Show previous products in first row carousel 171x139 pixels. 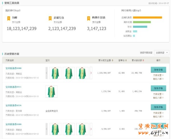tap(47, 73)
